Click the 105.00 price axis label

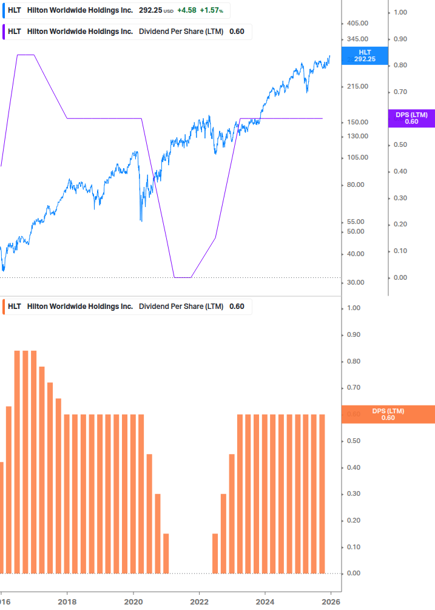coord(357,158)
